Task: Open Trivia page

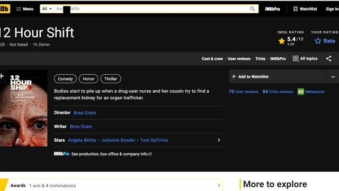Action: pyautogui.click(x=260, y=59)
